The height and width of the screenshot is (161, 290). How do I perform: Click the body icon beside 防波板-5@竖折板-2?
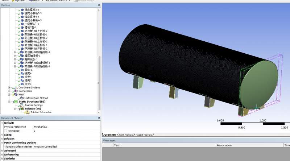[x=22, y=49]
